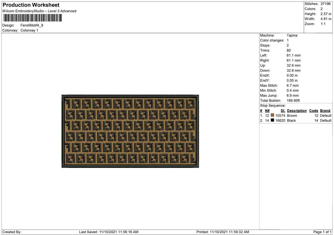Click the 'Brand' column header

325,111
